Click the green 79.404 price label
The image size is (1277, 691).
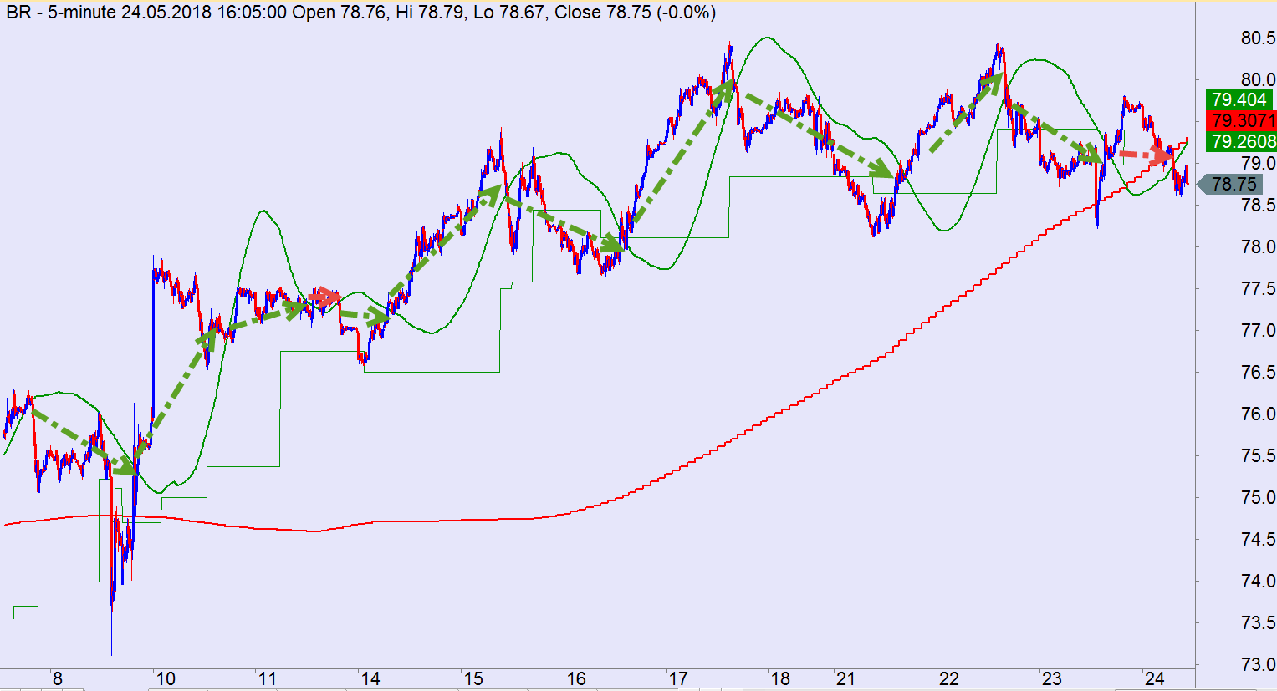(x=1239, y=99)
